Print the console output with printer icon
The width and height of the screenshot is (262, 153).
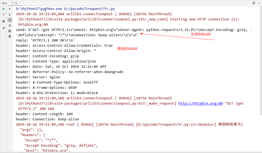coord(10,31)
